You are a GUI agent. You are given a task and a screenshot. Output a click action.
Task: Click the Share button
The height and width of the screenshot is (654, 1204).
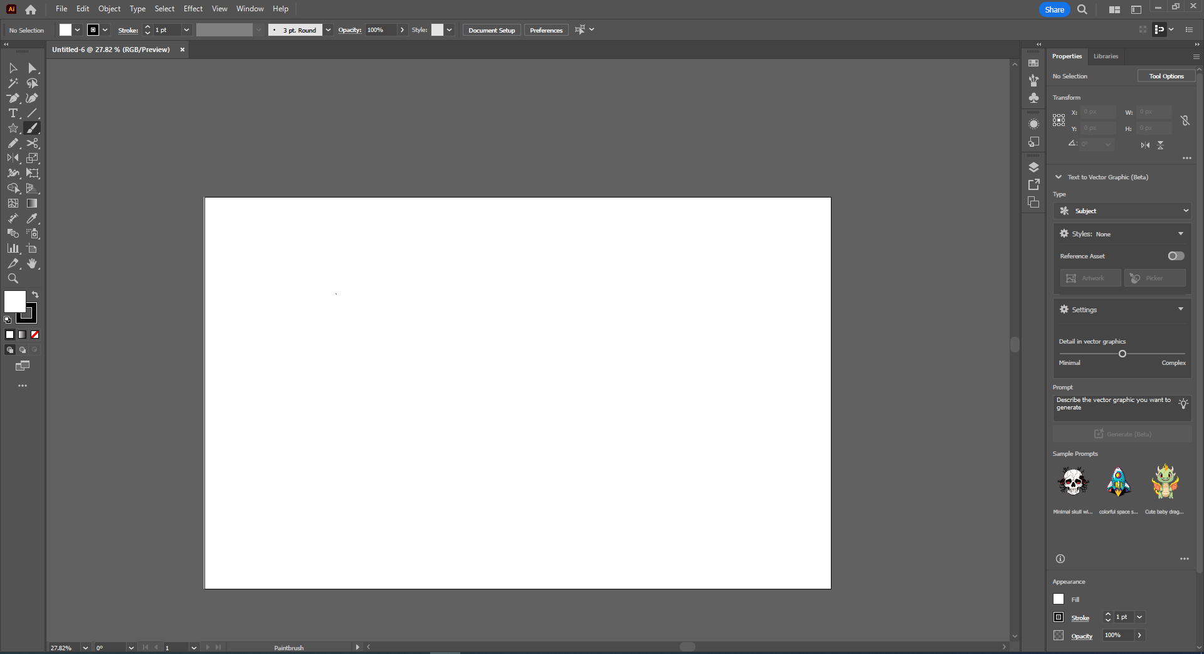1054,9
